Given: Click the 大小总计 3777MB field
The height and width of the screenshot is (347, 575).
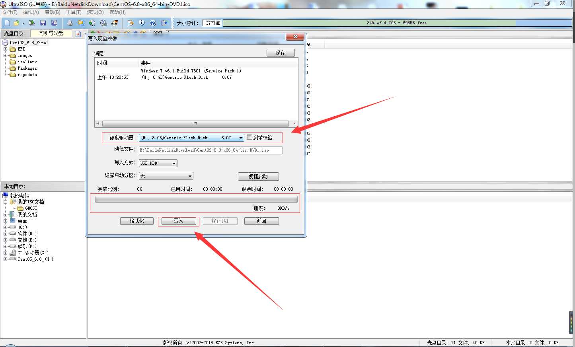Looking at the screenshot, I should tap(212, 23).
